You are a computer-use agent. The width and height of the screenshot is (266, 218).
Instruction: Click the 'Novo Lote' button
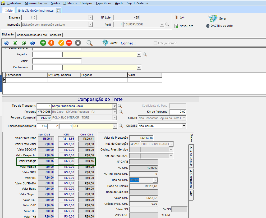tap(184, 26)
